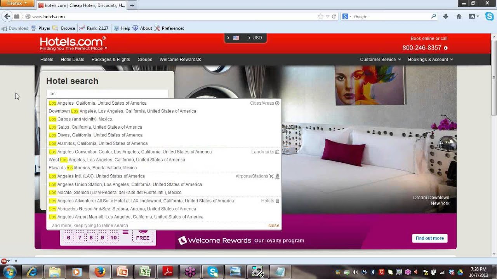Click the Rank: 2,127 toolbar item
Screen dimensions: 497x279
(94, 28)
